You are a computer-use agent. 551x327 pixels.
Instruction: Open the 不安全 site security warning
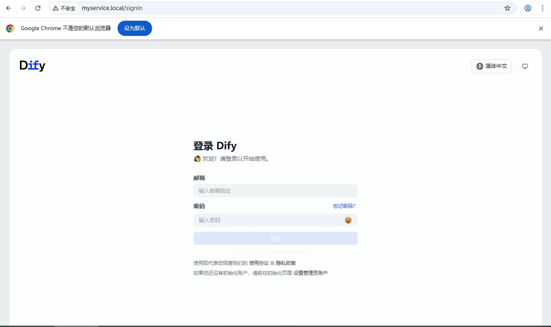pyautogui.click(x=64, y=8)
